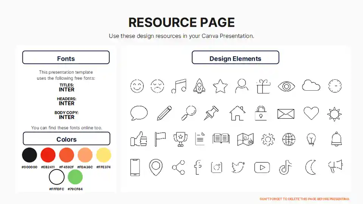Click the TITLES: INTER font text

(x=67, y=88)
